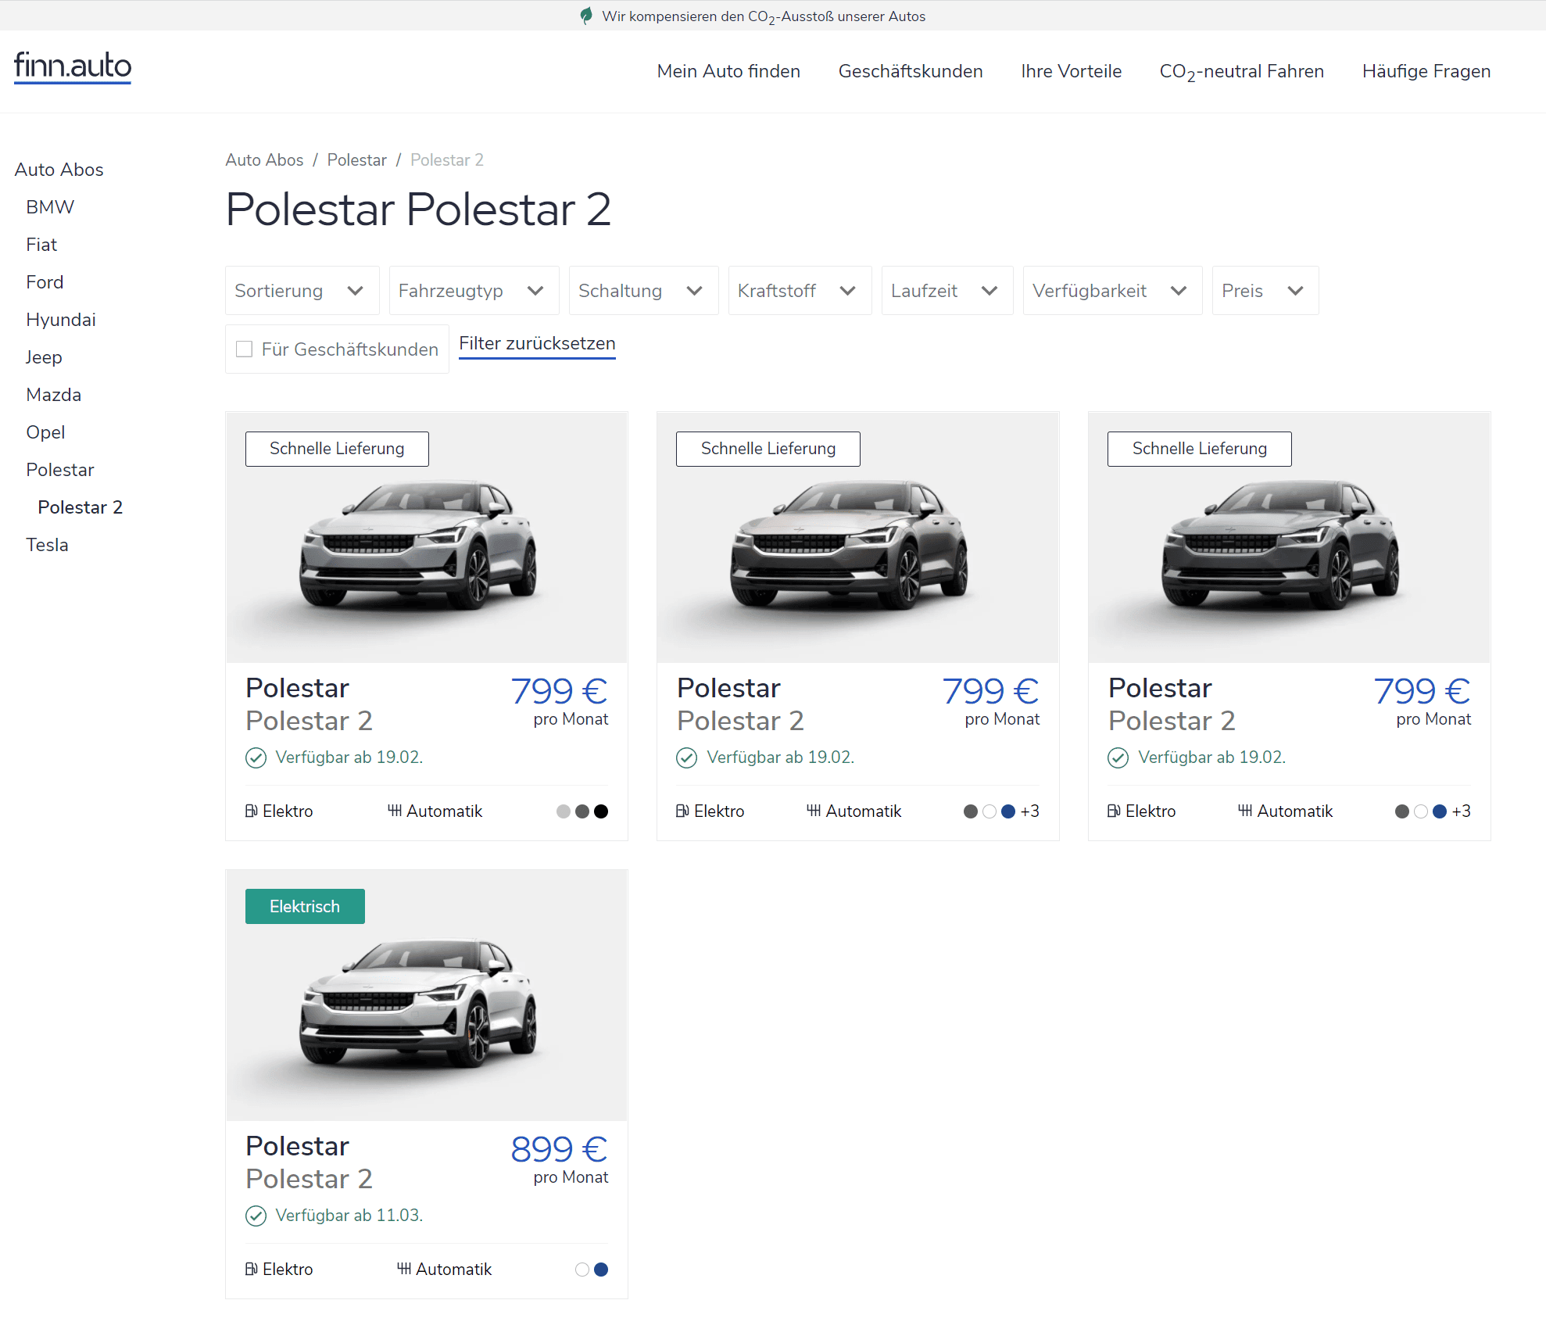Click the Elektro fuel icon on second card
Screen dimensions: 1546x1318
coord(682,811)
